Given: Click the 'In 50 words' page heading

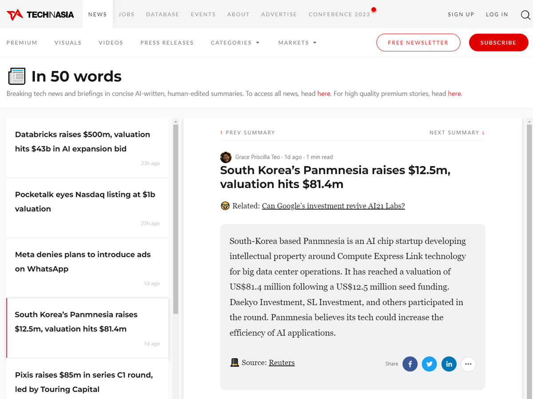Looking at the screenshot, I should (x=76, y=76).
